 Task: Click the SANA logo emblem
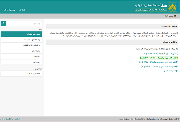click(x=173, y=7)
